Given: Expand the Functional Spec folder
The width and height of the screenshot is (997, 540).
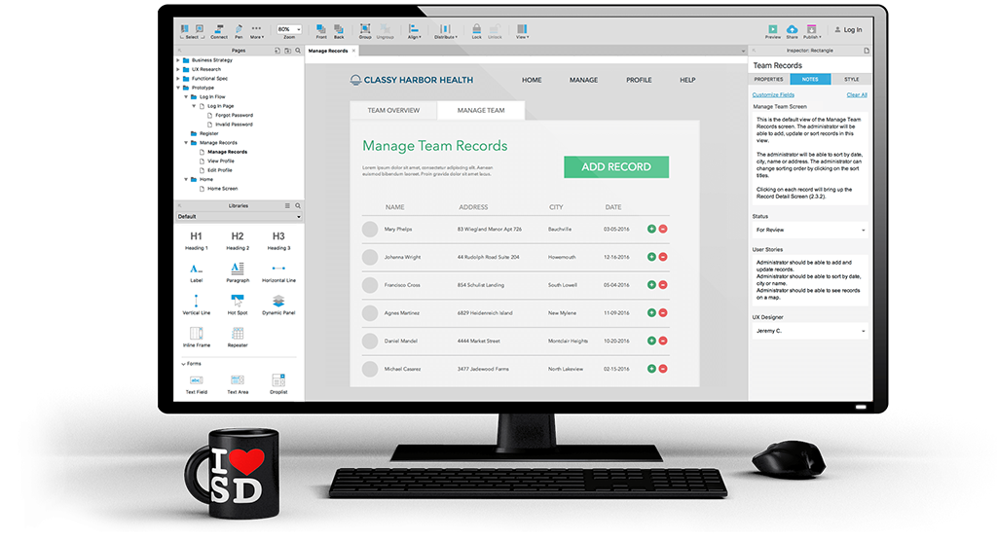Looking at the screenshot, I should (x=178, y=79).
